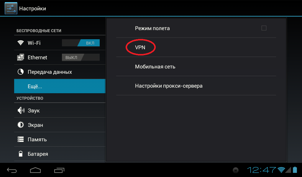Tap the Back navigation arrow

[12, 170]
